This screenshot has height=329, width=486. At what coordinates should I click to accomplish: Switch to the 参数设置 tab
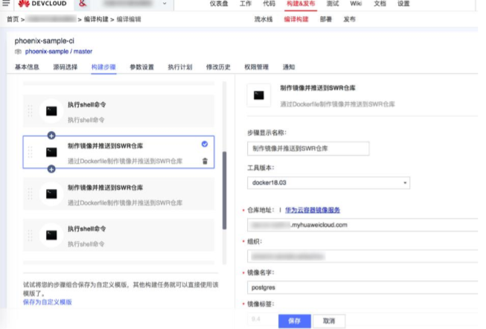(x=141, y=67)
